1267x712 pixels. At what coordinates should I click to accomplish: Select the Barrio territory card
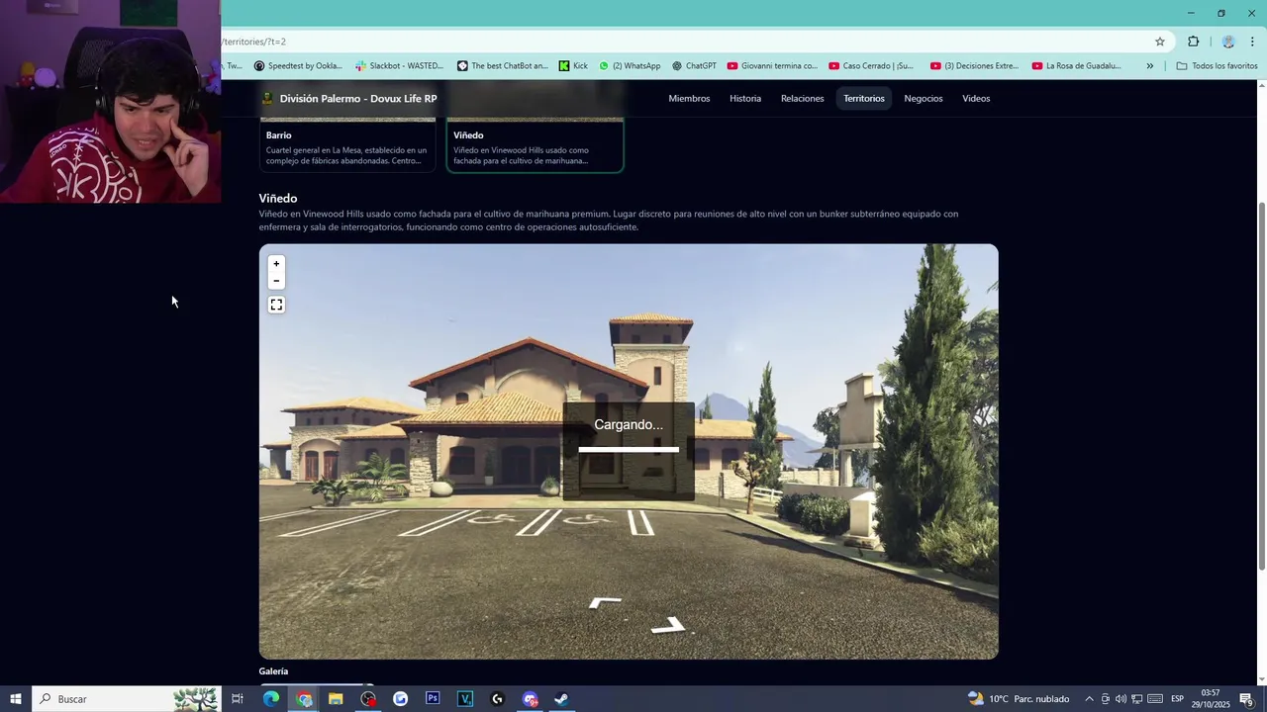click(x=347, y=144)
